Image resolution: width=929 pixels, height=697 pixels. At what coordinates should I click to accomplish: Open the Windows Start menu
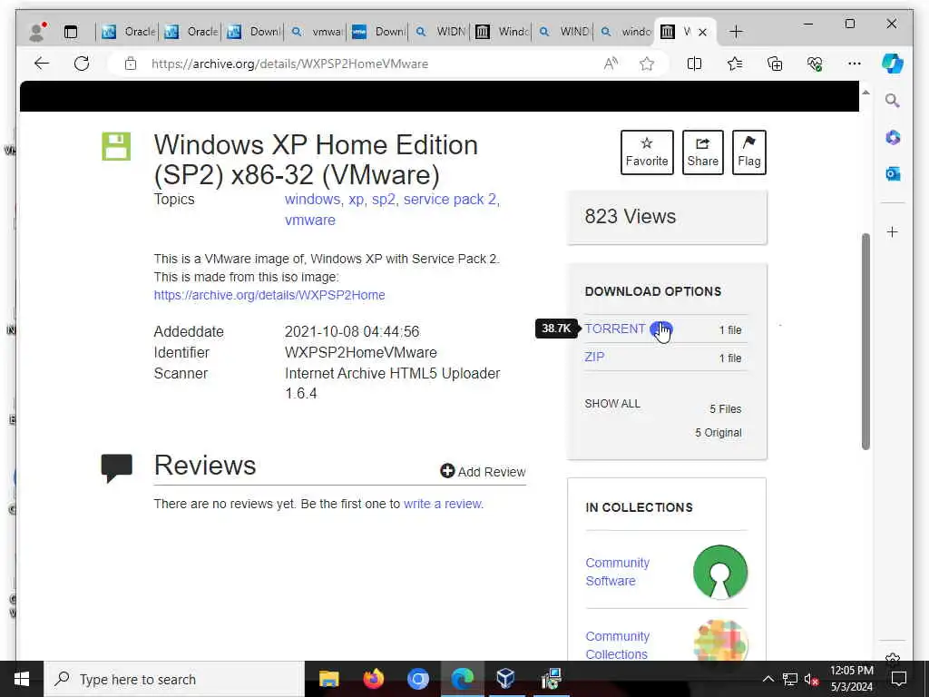coord(22,679)
